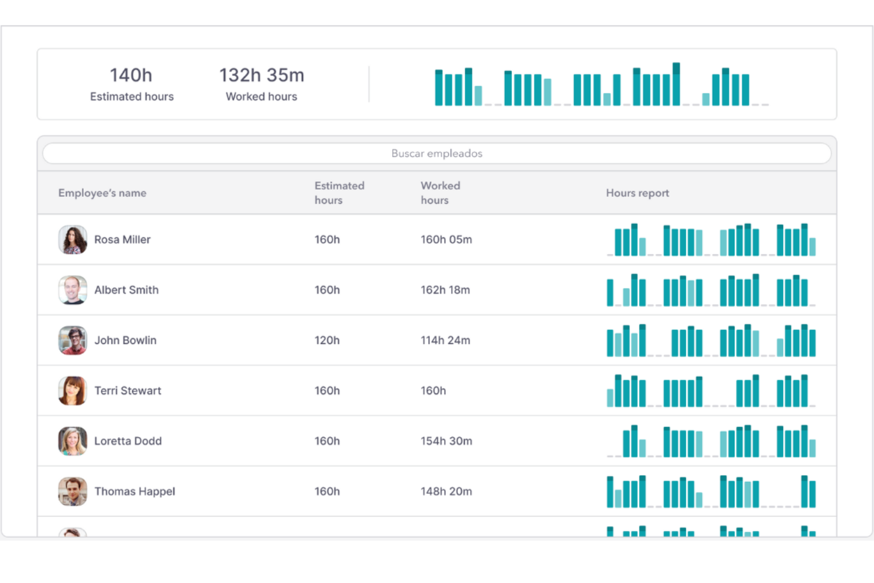
Task: Click the Hours report column header
Action: (x=638, y=193)
